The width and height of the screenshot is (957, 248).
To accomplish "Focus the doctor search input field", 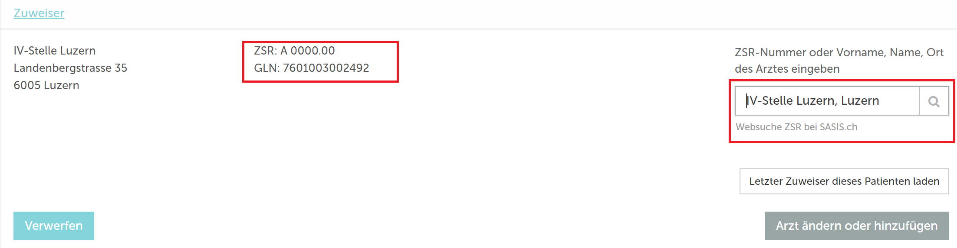I will (827, 101).
